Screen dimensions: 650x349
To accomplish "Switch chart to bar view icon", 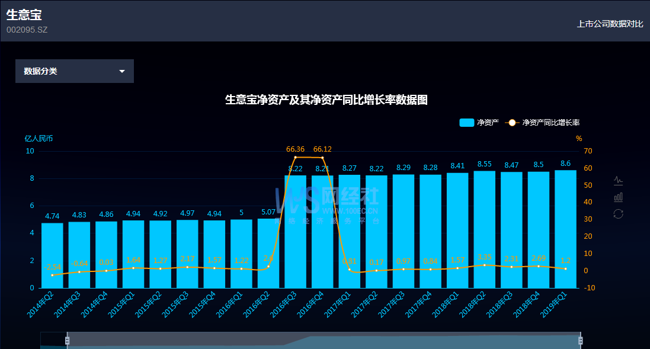I will click(618, 197).
